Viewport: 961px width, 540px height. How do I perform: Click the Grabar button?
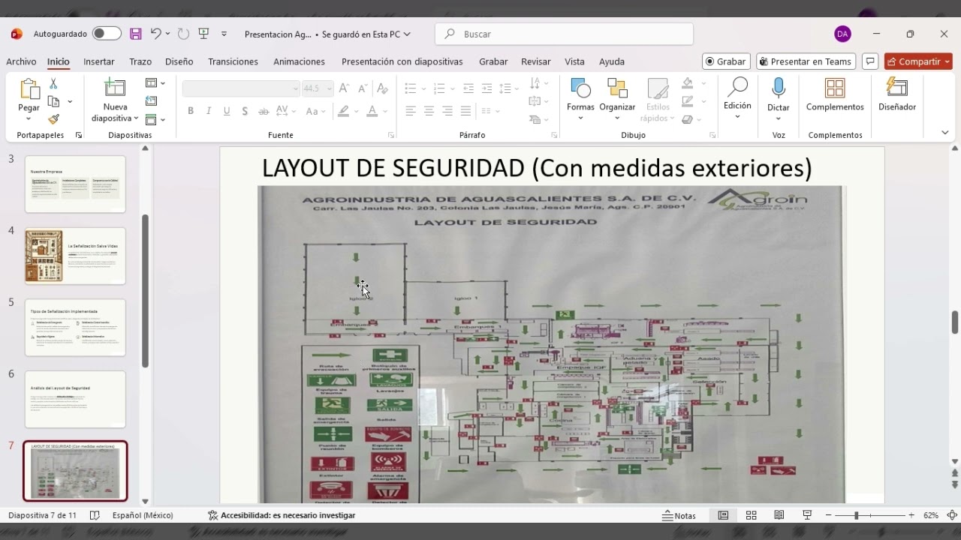pyautogui.click(x=726, y=61)
